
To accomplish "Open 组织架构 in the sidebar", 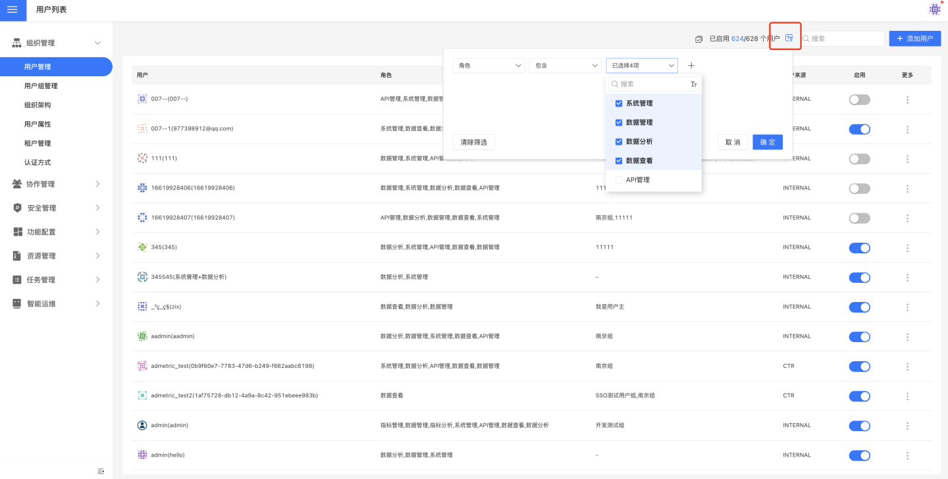I will (x=38, y=105).
